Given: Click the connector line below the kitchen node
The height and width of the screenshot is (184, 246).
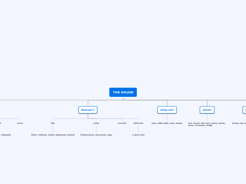Looking at the screenshot, I should click(207, 117).
